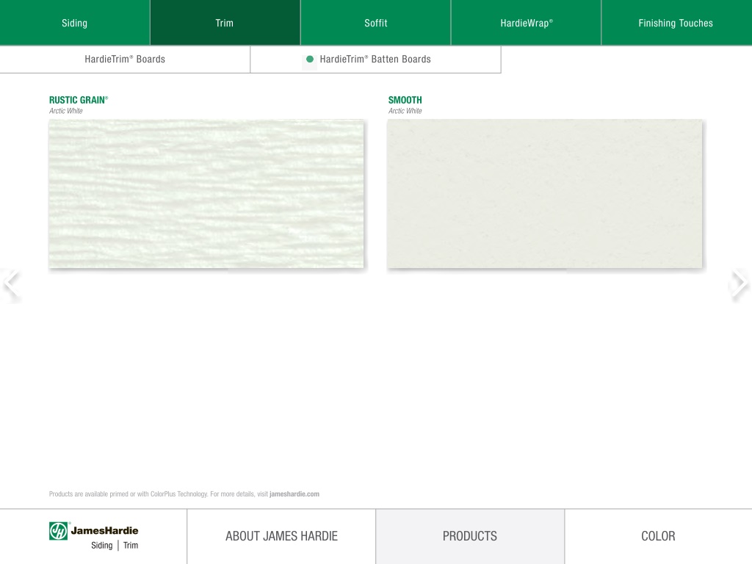Screen dimensions: 752x564
Task: Select the HardieTrim Boards sub-tab
Action: coord(125,59)
